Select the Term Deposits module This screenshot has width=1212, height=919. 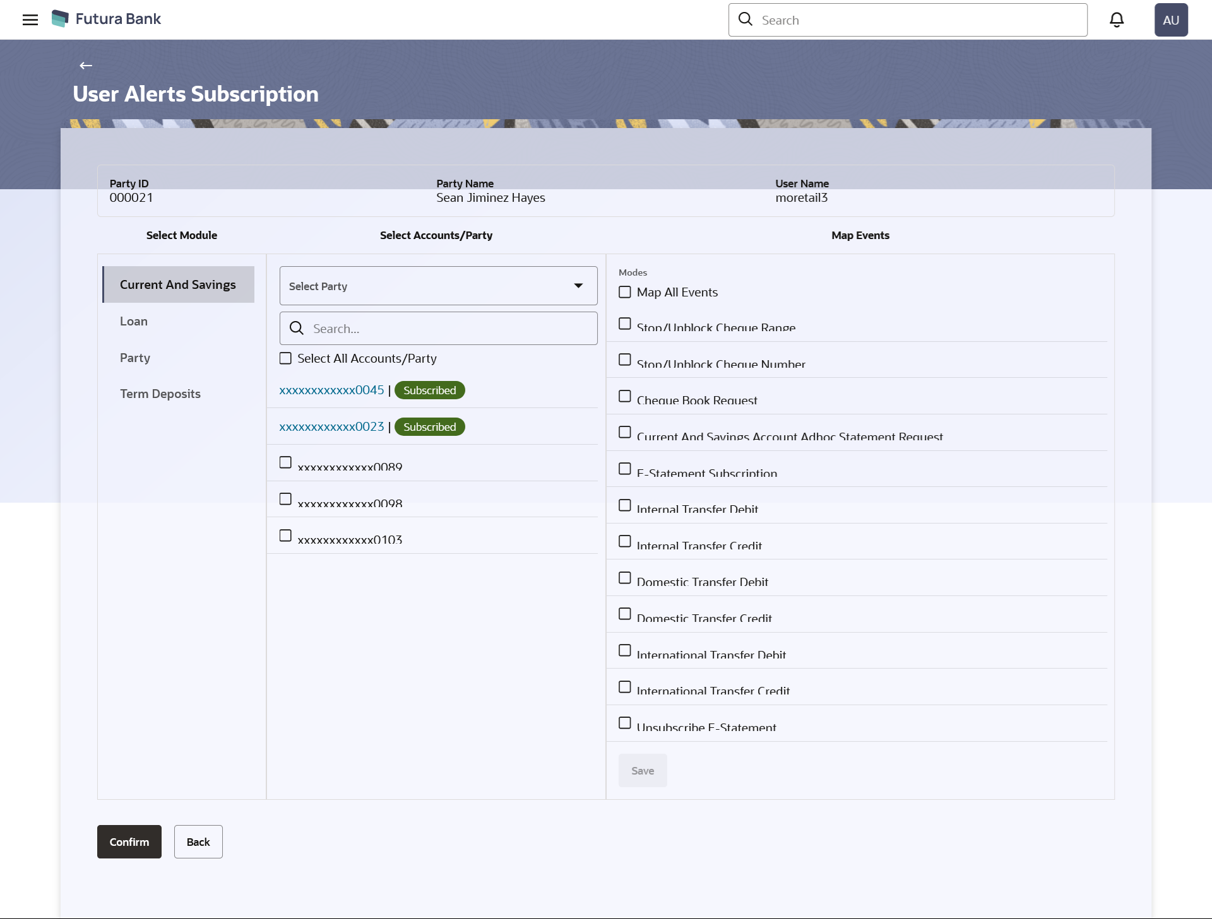coord(160,394)
